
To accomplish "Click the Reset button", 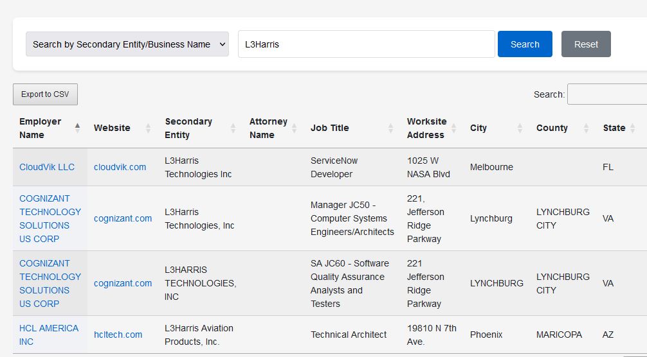I will click(x=586, y=44).
